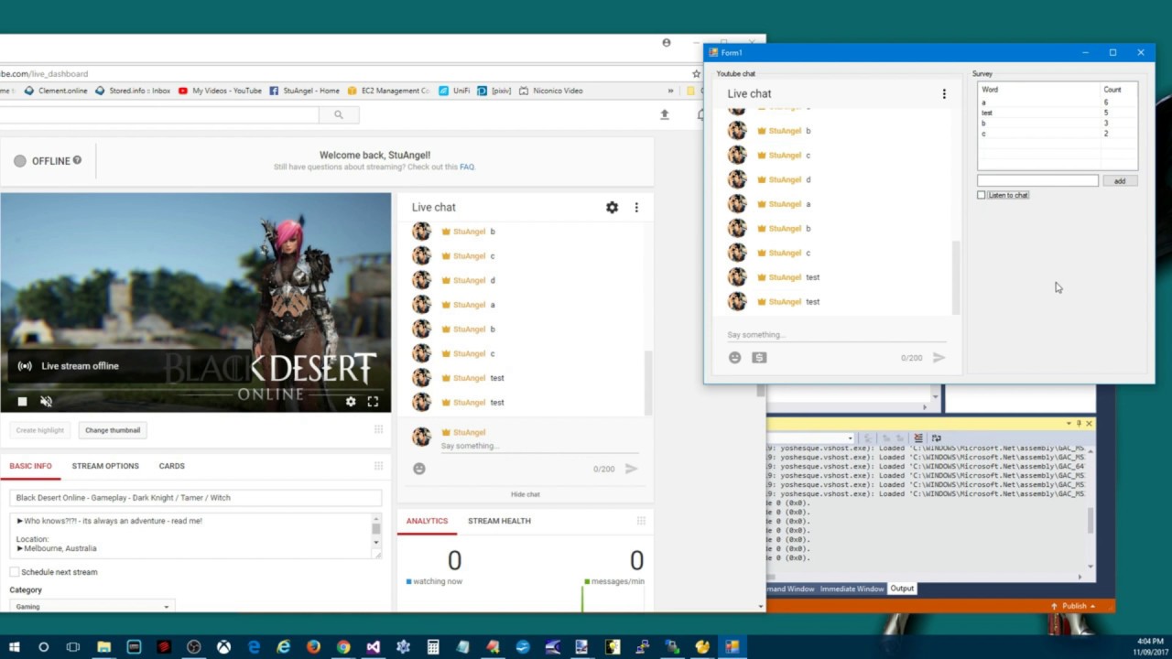Focus the YouTube search box

point(159,114)
